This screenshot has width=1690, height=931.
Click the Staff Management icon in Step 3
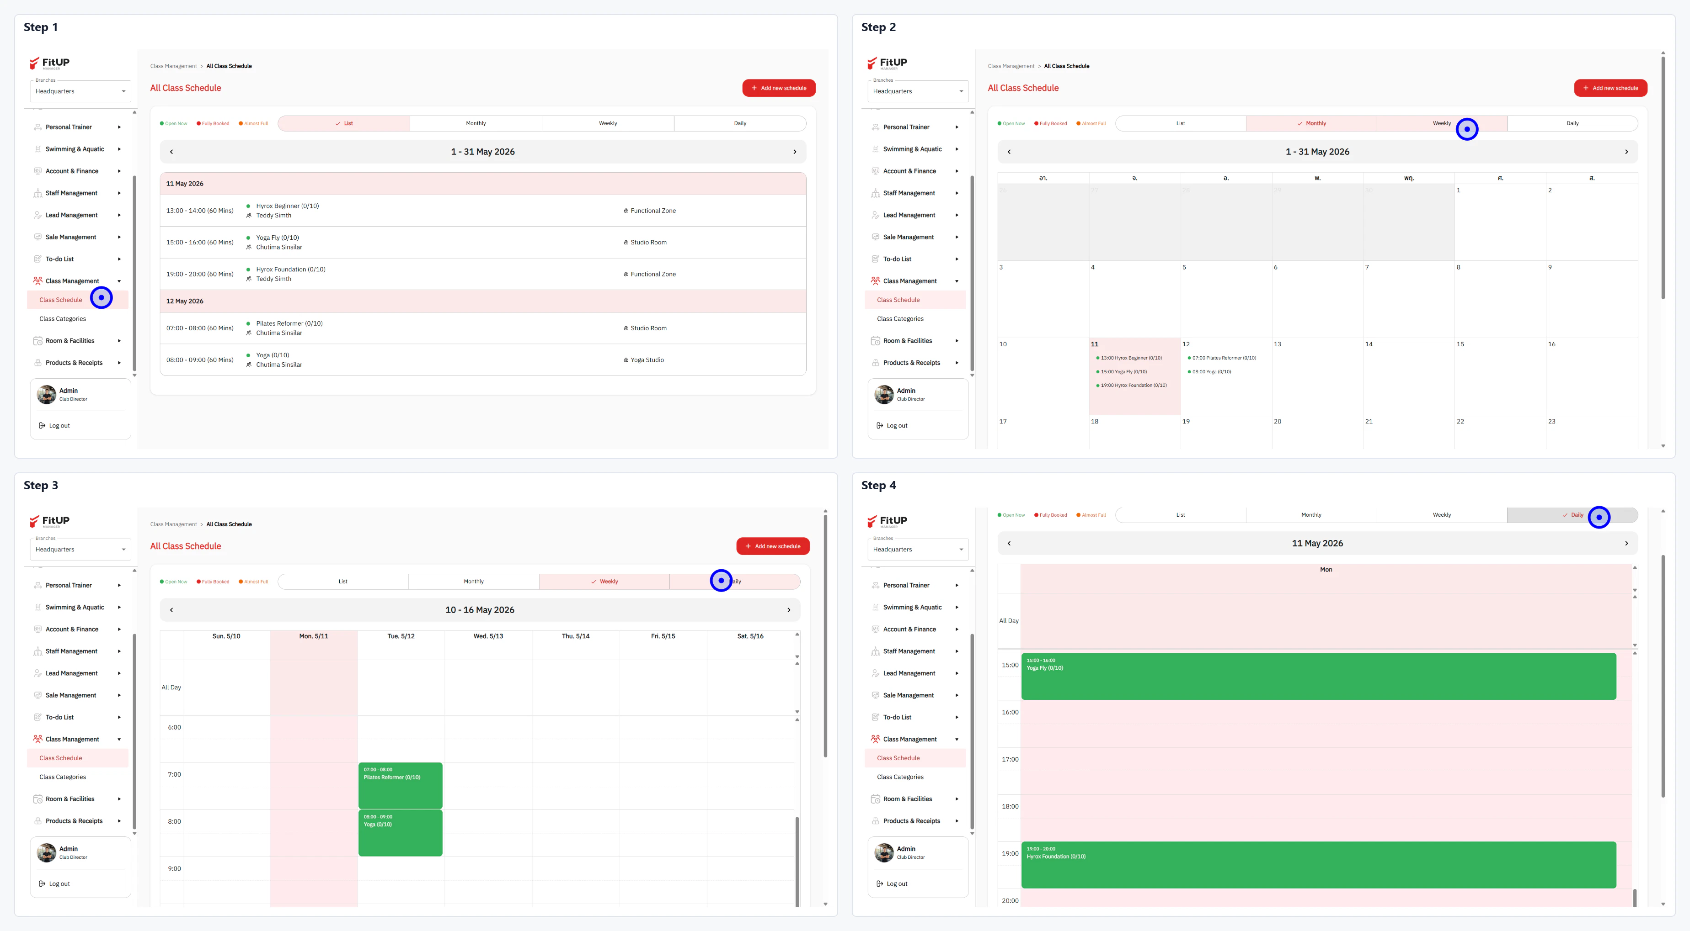tap(38, 651)
